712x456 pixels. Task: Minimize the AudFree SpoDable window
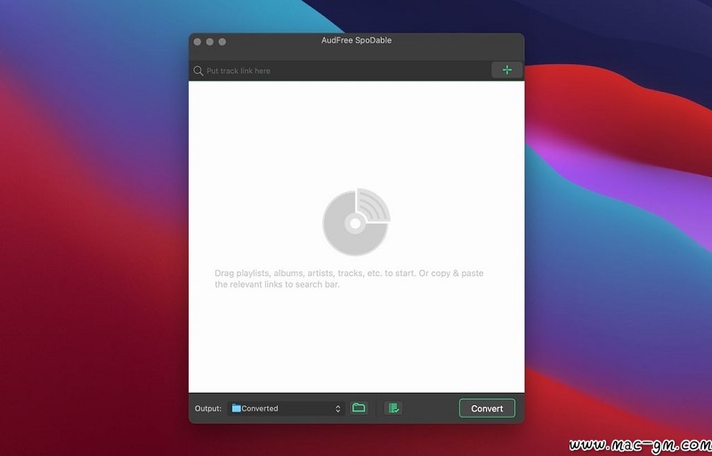point(210,42)
